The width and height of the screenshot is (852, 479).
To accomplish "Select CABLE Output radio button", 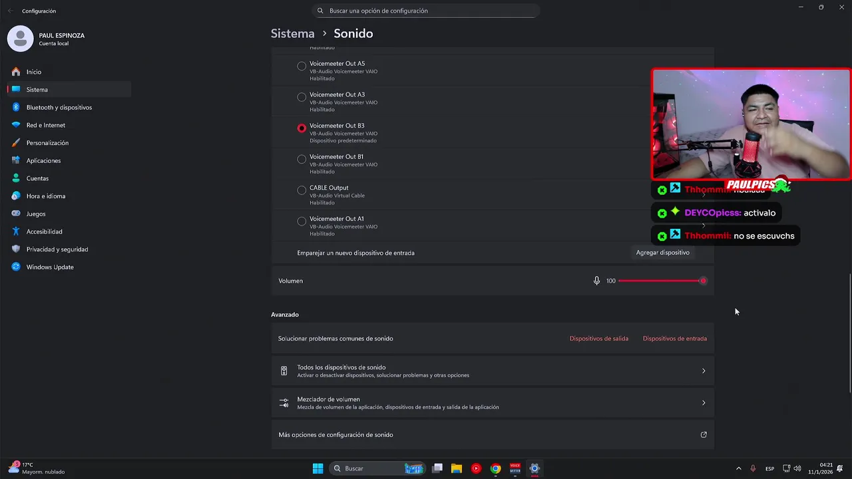I will click(302, 190).
